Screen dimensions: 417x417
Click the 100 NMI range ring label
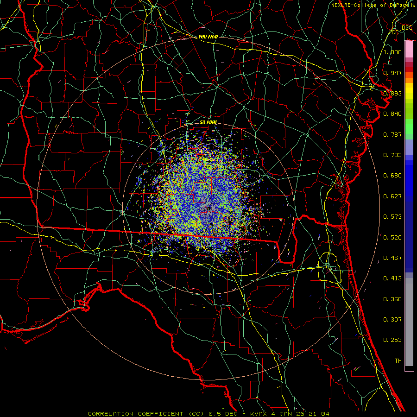[208, 37]
